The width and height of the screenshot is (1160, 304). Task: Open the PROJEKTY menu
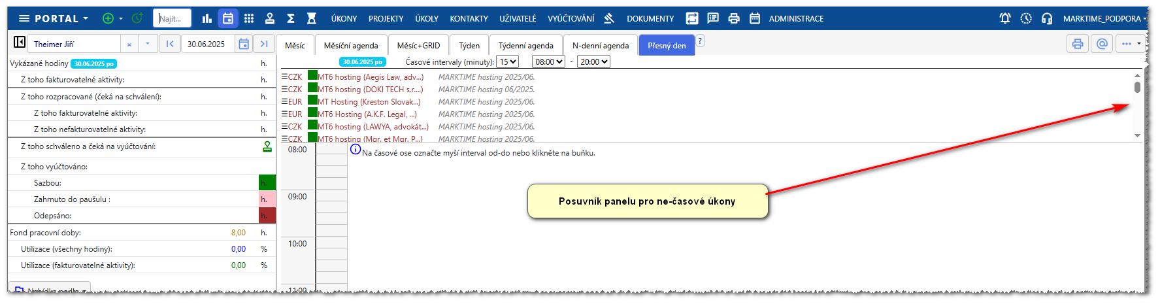click(x=386, y=18)
